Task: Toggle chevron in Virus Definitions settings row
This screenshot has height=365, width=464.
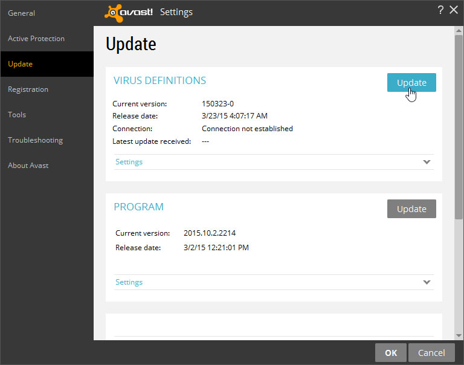Action: (x=427, y=162)
